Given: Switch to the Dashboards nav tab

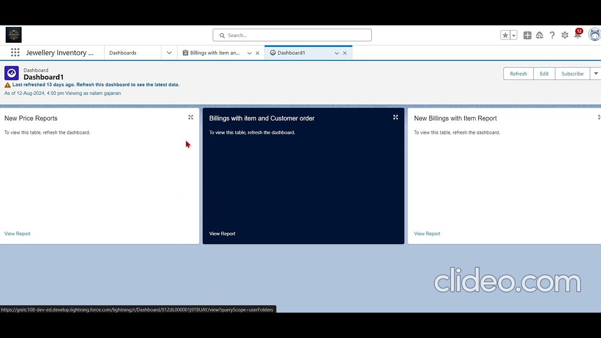Looking at the screenshot, I should [123, 53].
